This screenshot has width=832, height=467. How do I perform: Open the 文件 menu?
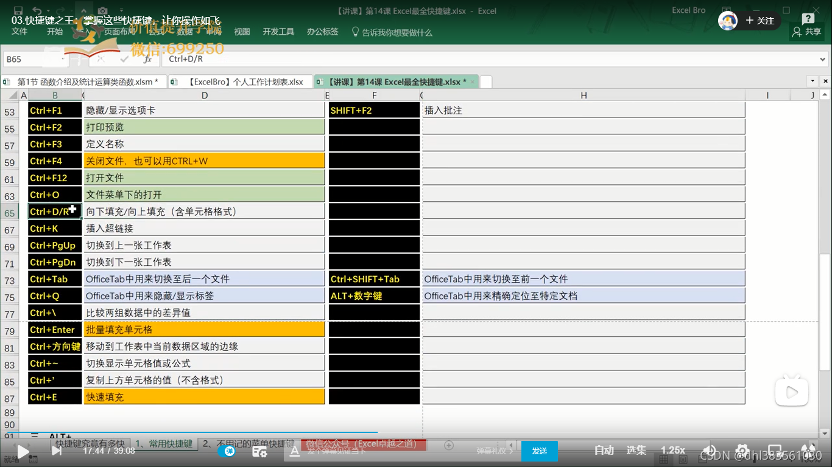tap(19, 32)
